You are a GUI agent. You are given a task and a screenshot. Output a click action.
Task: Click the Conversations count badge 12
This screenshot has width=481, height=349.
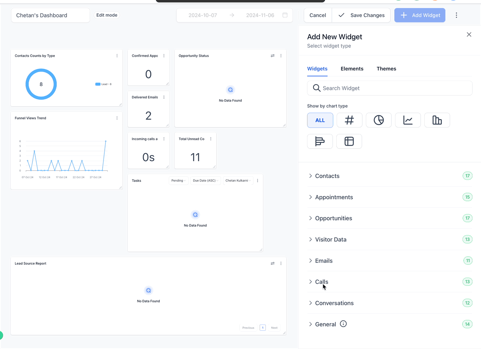click(x=467, y=303)
